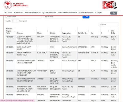Viewport: 123px width, 102px height.
Task: Sort table by Ürün Adı column
Action: tap(60, 31)
